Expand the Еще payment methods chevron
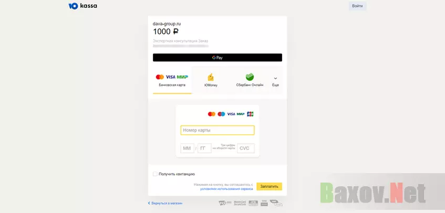The image size is (445, 213). [275, 80]
